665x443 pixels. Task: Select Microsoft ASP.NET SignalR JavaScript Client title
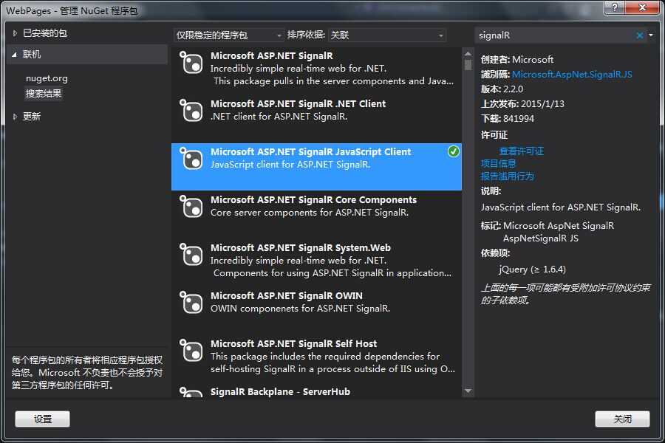(311, 152)
